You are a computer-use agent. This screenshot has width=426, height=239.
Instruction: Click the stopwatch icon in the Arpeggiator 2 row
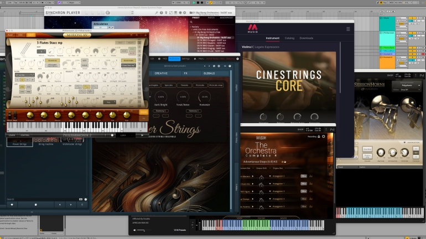pos(261,178)
